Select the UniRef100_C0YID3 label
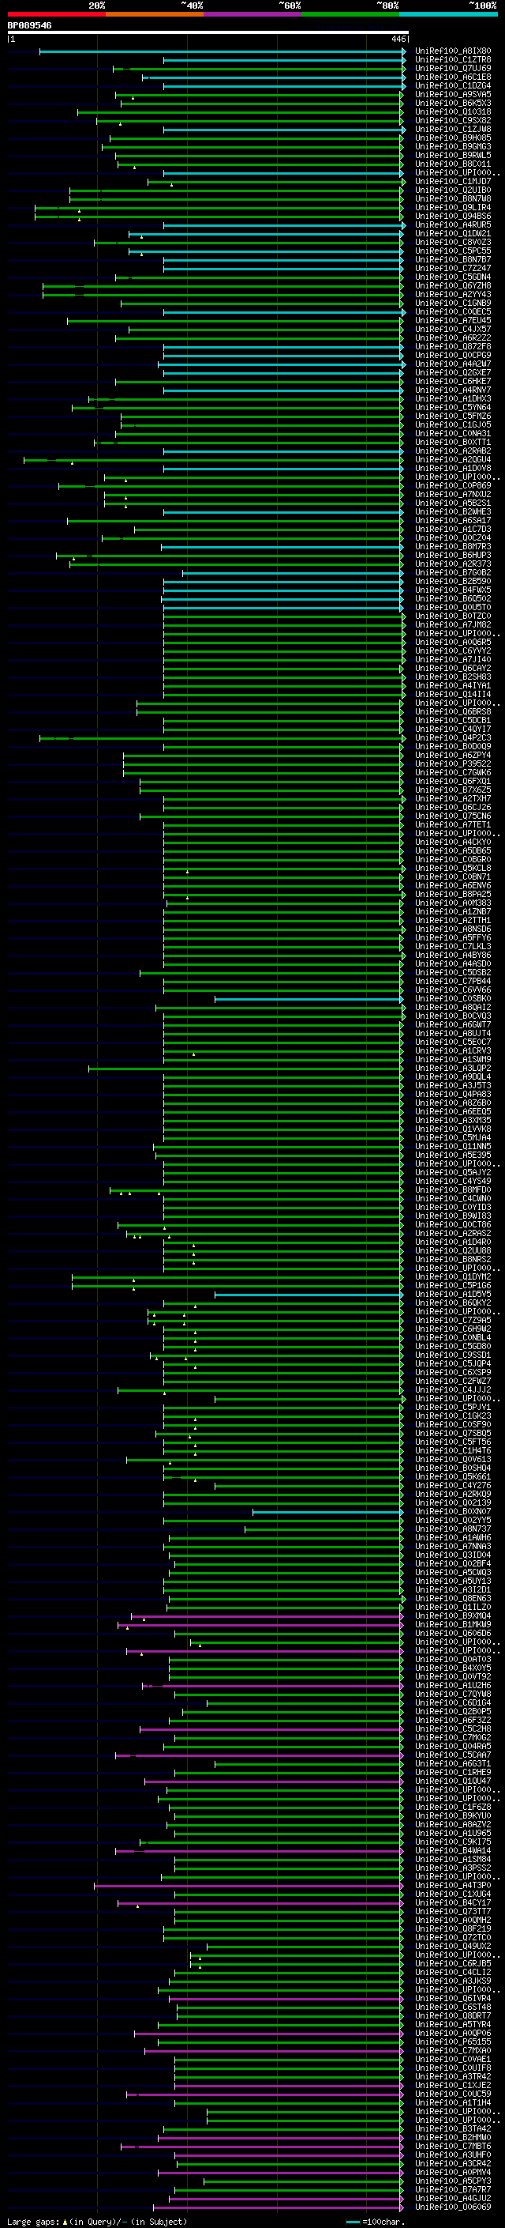This screenshot has height=2228, width=505. [453, 1208]
